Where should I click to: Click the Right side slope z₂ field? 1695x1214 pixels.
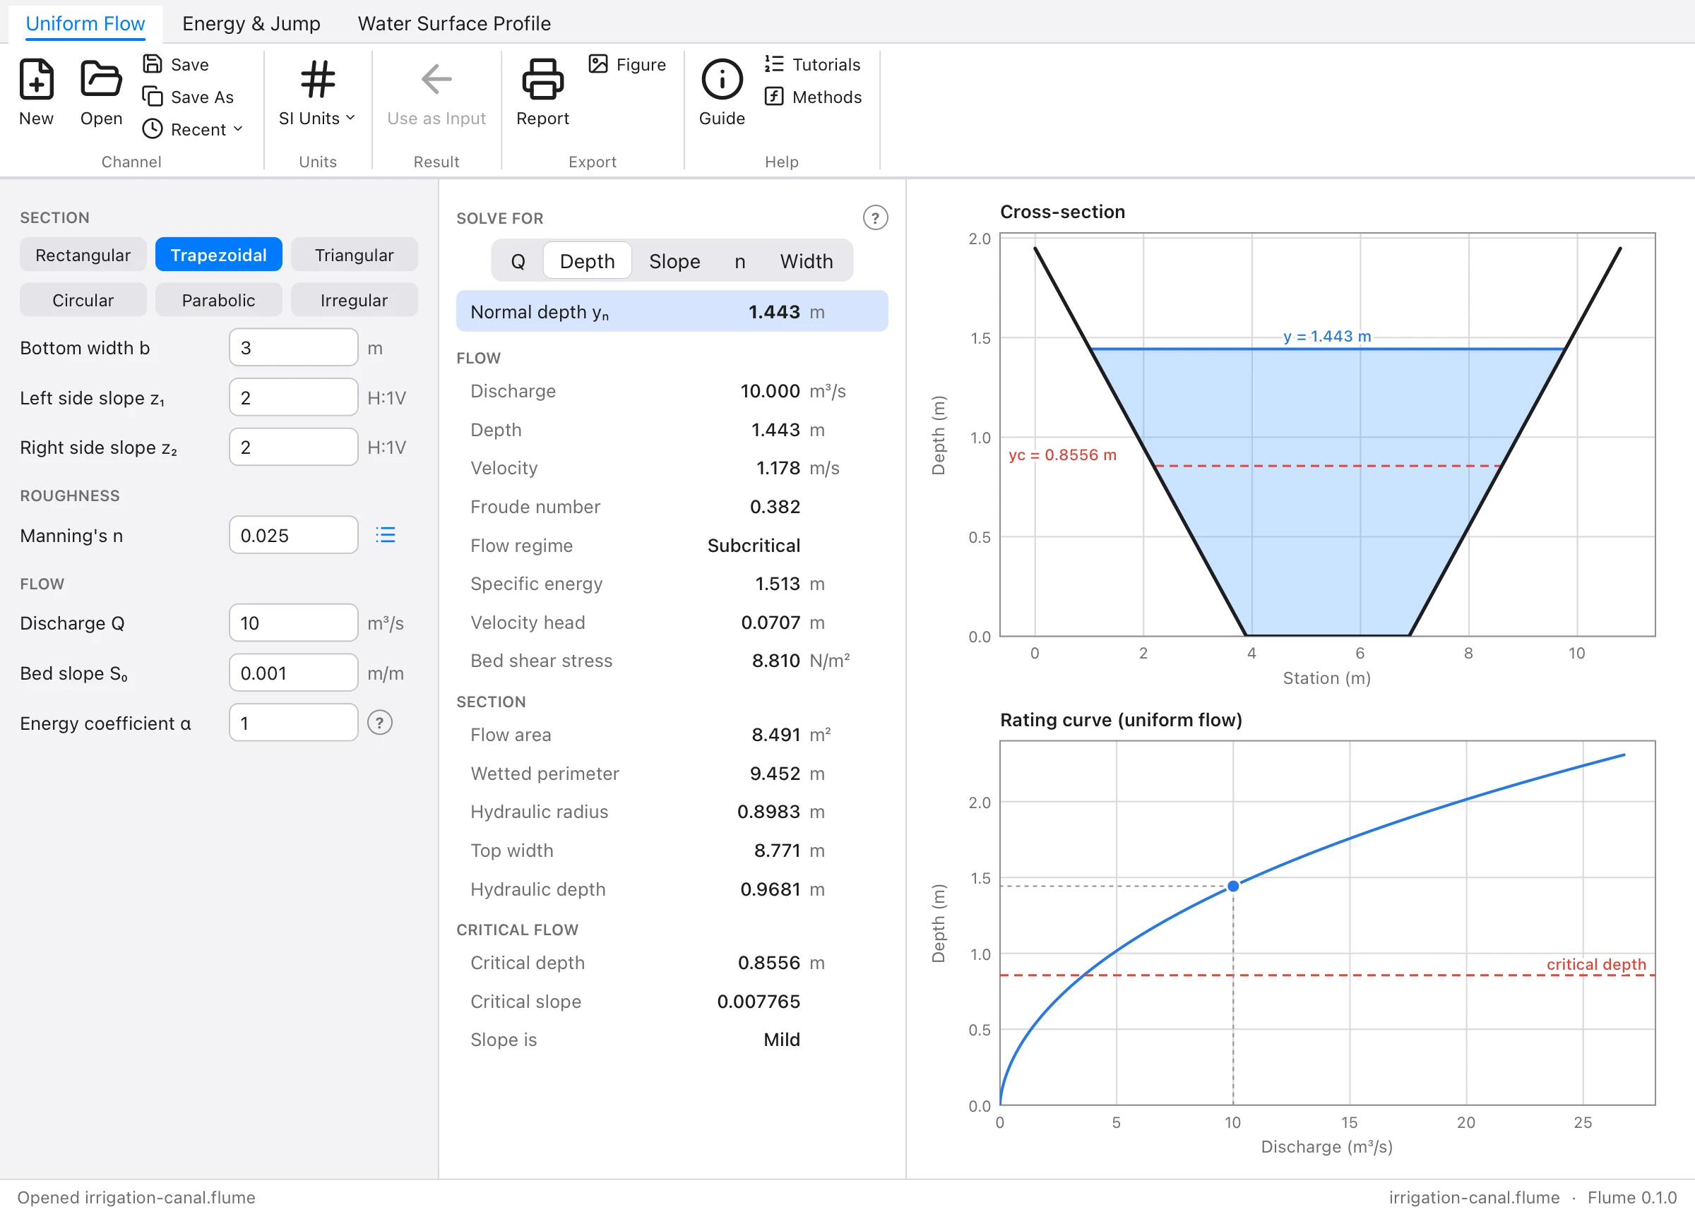[293, 447]
